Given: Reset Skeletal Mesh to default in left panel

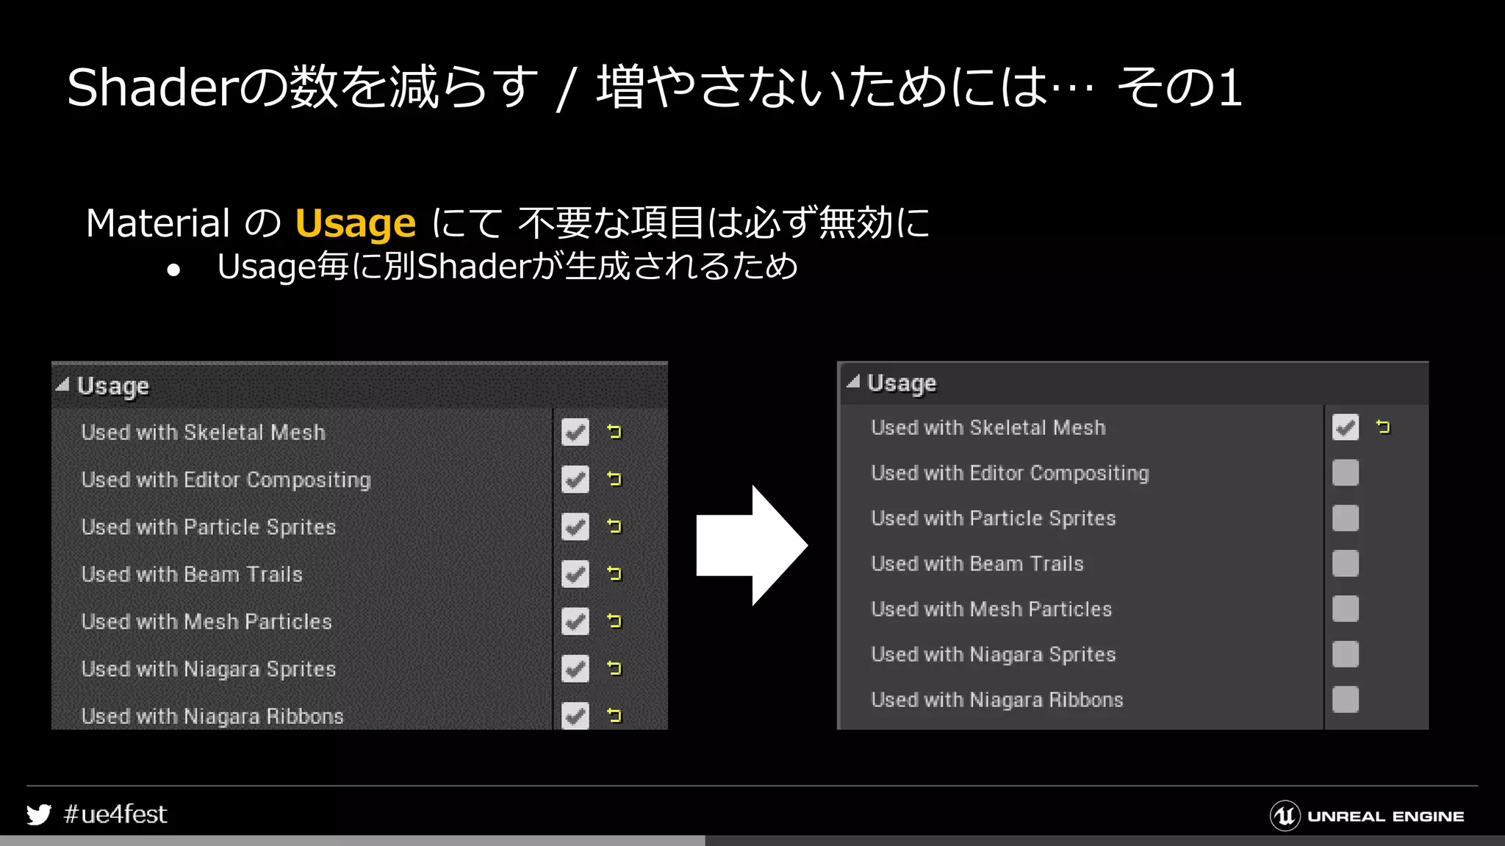Looking at the screenshot, I should coord(615,432).
